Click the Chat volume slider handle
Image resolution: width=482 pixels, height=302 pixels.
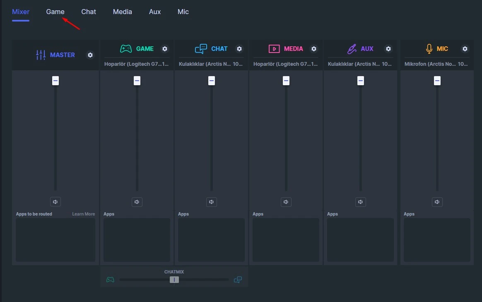click(x=212, y=81)
